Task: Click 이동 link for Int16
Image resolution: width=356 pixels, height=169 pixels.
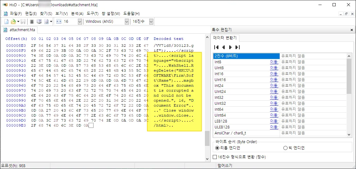Action: tap(274, 74)
